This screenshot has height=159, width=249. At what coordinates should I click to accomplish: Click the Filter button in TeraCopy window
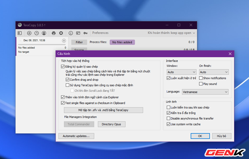(x=79, y=42)
